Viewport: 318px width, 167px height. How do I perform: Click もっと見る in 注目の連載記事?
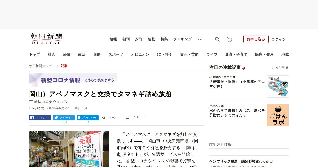280,68
